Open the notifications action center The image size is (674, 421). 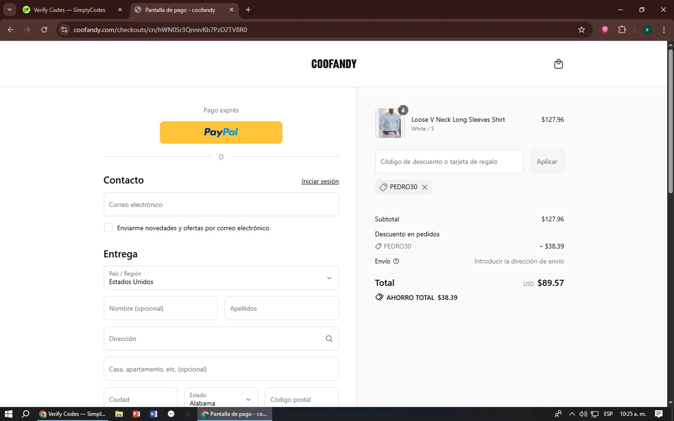point(659,414)
